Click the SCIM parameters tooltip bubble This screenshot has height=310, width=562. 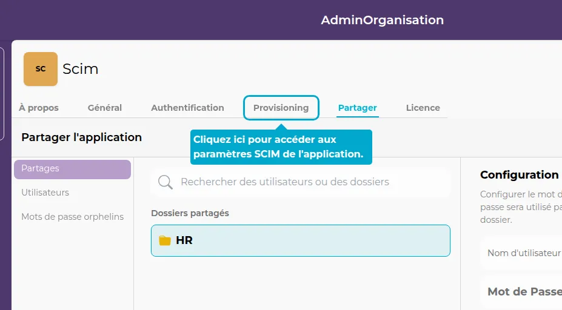tap(281, 147)
